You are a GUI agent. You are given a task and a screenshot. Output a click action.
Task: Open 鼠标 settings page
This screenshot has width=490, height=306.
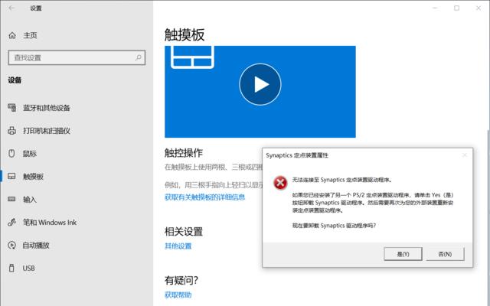tap(30, 154)
